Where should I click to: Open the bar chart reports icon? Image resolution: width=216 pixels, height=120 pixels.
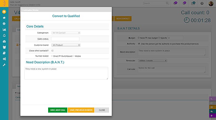[4, 29]
